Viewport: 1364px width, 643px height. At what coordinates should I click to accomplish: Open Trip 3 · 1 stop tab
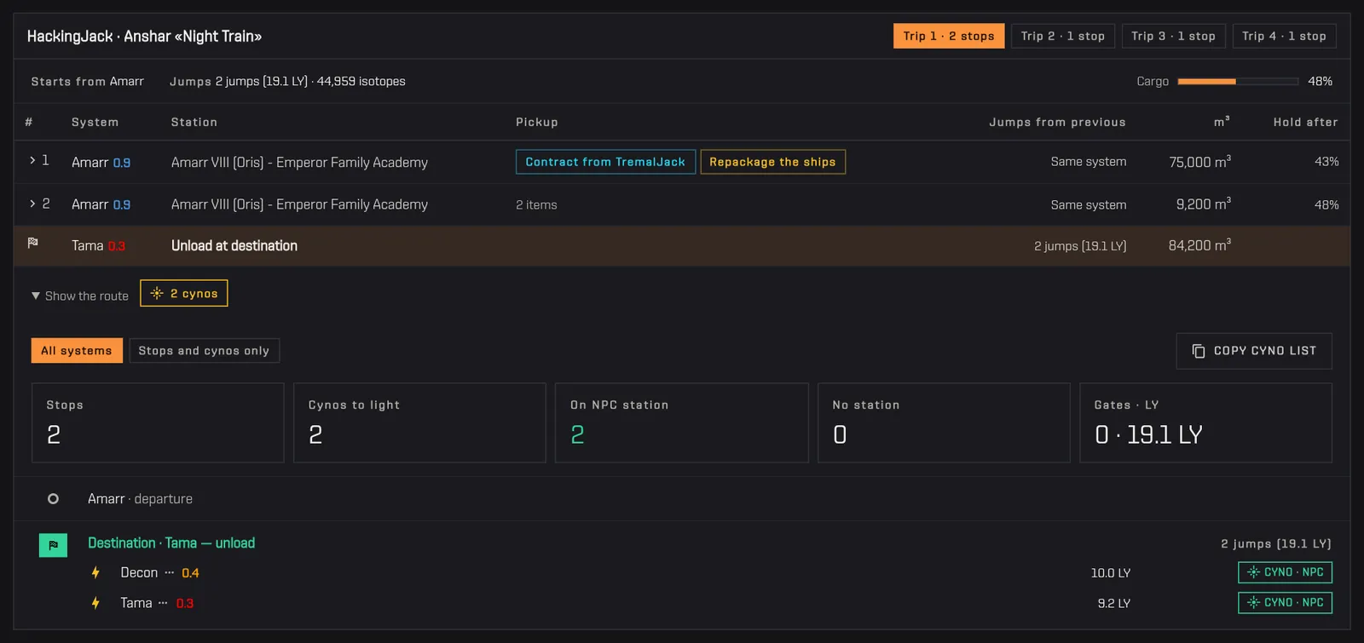pos(1174,36)
